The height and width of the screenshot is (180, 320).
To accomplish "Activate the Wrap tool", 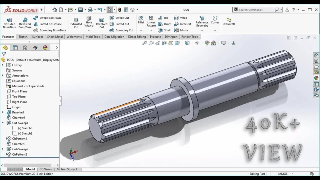I will click(x=180, y=18).
